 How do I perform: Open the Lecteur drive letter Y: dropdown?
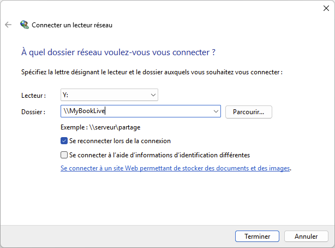(109, 95)
